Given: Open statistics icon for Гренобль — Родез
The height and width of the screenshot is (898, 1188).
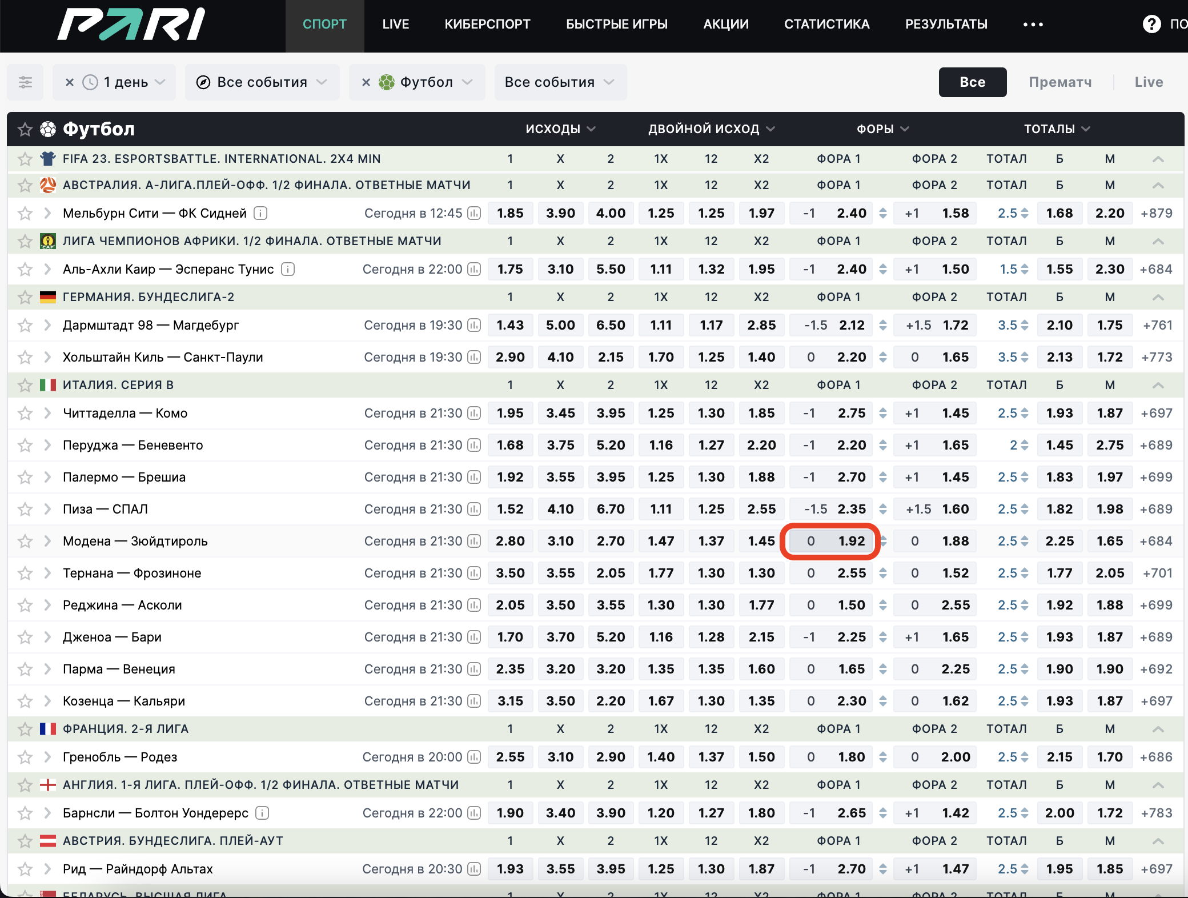Looking at the screenshot, I should (x=474, y=757).
